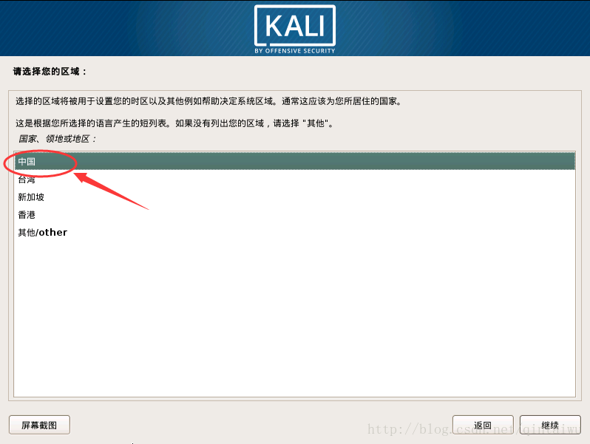Click the first description sentence about 时区
Image resolution: width=590 pixels, height=444 pixels.
tap(208, 101)
